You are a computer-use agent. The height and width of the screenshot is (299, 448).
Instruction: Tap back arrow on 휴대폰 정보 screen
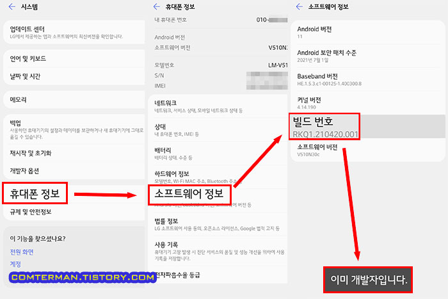click(157, 6)
